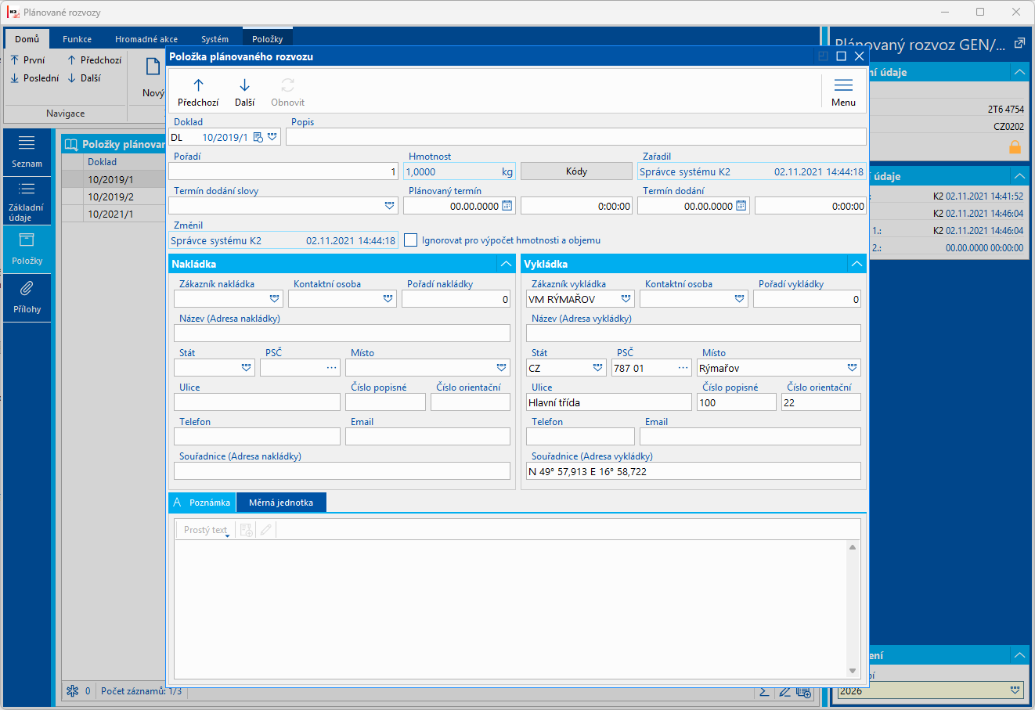Open the Stát dropdown in Vykládka

click(598, 368)
